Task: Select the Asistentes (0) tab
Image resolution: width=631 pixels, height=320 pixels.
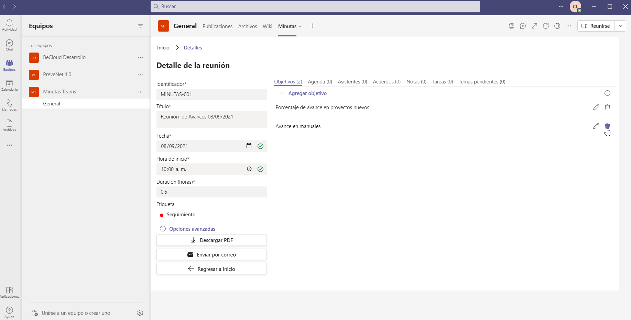Action: (352, 82)
